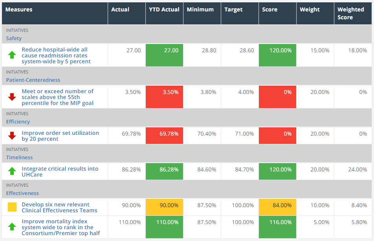Open the readmission rates measure details
374x241 pixels.
[59, 55]
